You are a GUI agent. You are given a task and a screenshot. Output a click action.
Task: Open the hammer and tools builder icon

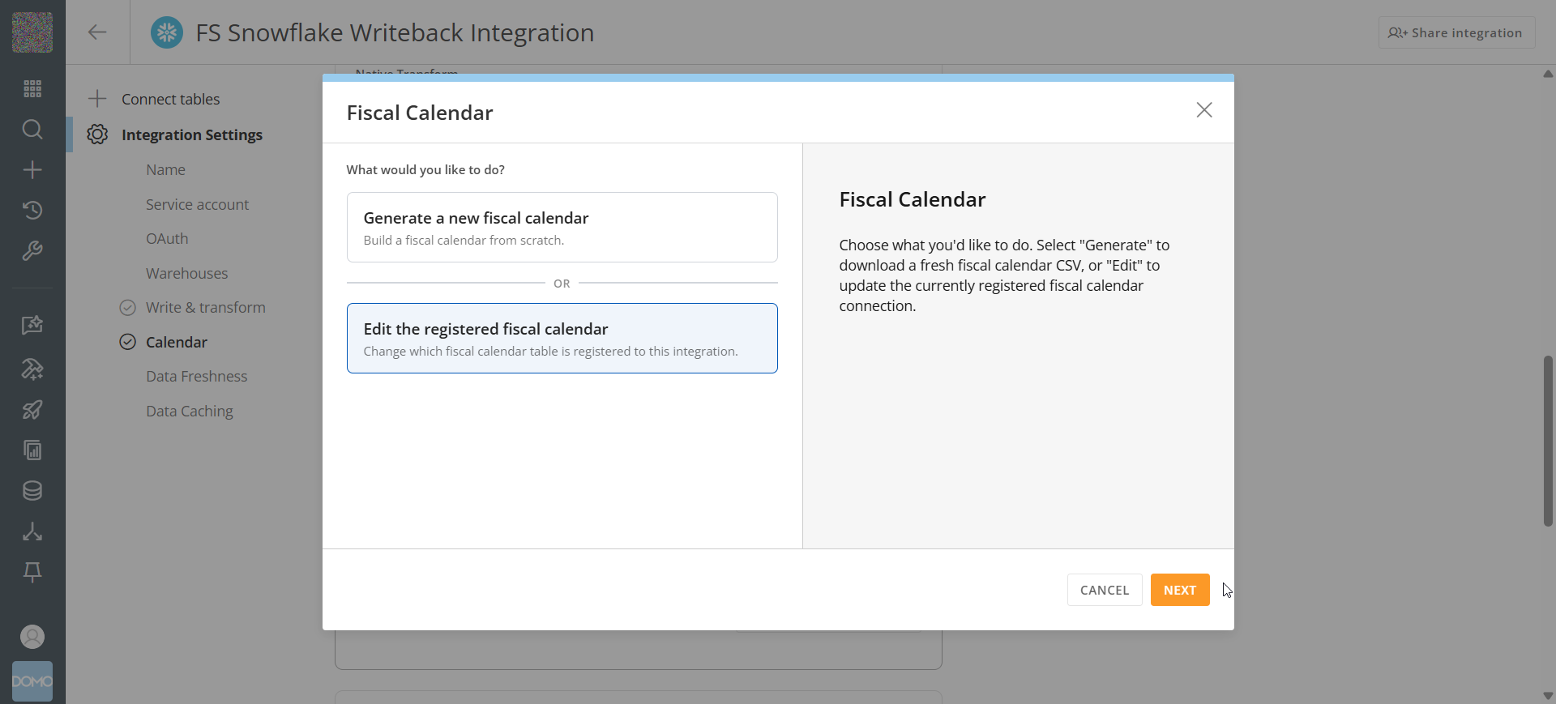[x=32, y=369]
